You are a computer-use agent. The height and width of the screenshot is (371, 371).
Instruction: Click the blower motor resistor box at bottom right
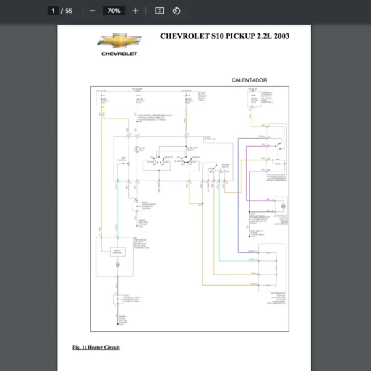tap(272, 267)
